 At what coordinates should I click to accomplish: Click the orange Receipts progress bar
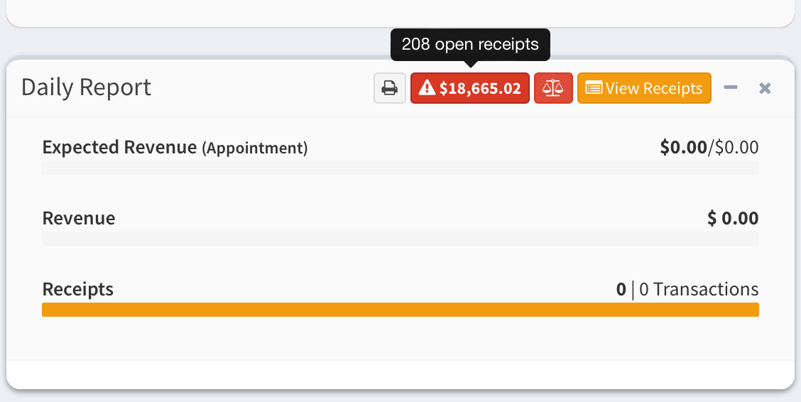(400, 310)
